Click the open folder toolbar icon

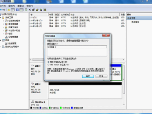(x=37, y=10)
